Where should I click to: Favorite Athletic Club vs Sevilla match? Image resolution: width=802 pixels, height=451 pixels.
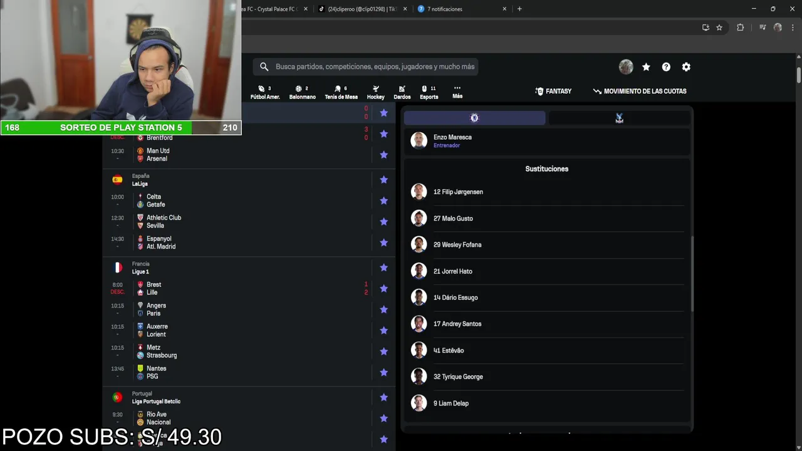[384, 222]
